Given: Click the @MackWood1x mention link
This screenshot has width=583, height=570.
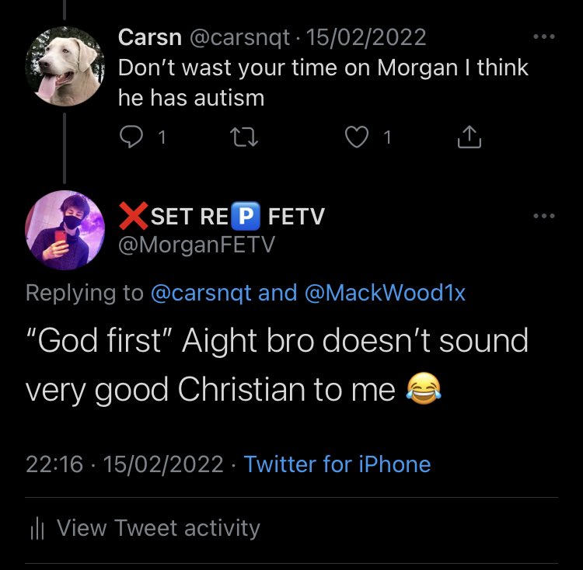Looking at the screenshot, I should click(386, 293).
